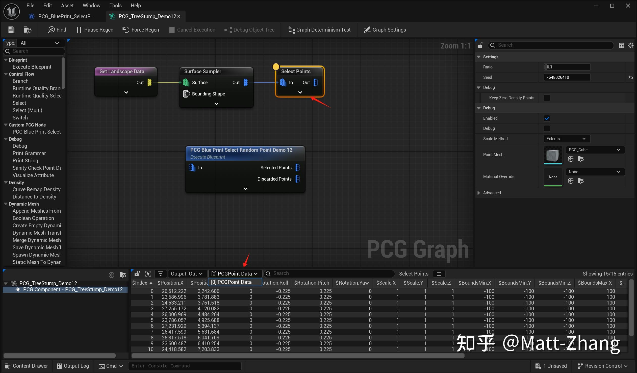The image size is (637, 373).
Task: Click the Save asset icon in toolbar
Action: point(11,30)
